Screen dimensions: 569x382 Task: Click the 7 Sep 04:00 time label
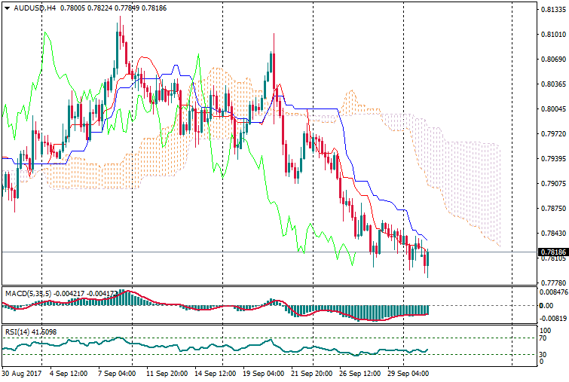[117, 374]
